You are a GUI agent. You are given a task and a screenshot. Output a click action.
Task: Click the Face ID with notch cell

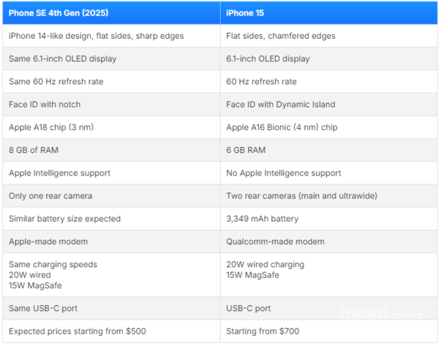pos(111,105)
